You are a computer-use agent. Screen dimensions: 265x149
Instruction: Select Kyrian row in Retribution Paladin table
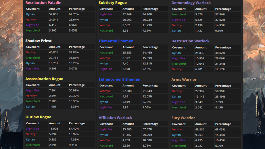(30, 14)
